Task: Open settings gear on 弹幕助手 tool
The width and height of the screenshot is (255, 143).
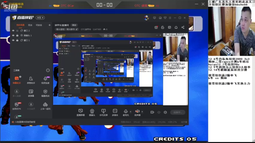Action: click(20, 77)
